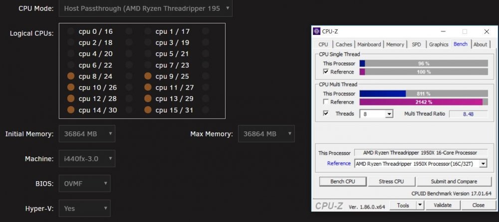
Task: Open the Max Memory dropdown
Action: pyautogui.click(x=266, y=134)
